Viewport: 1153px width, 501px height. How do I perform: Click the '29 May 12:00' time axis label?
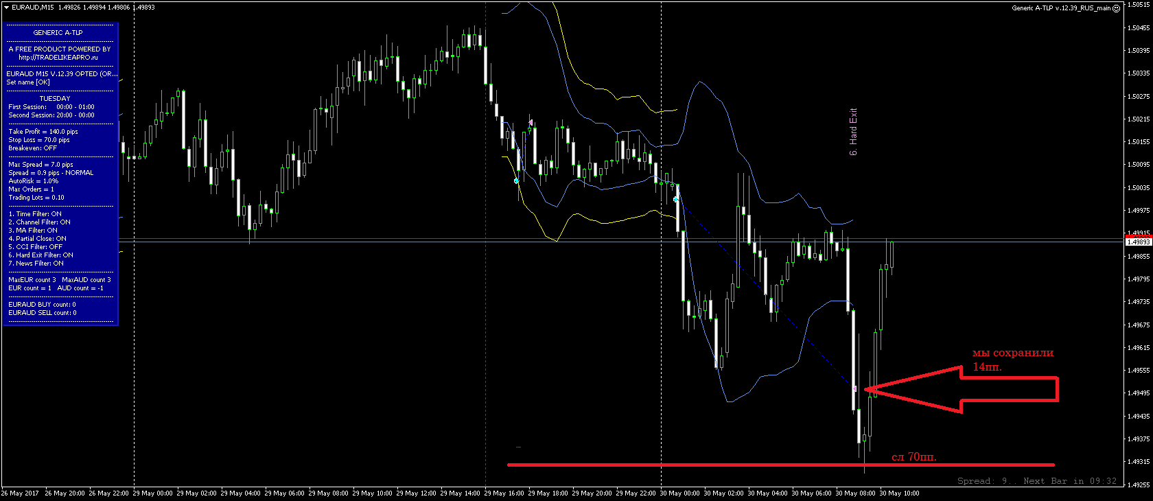tap(417, 493)
